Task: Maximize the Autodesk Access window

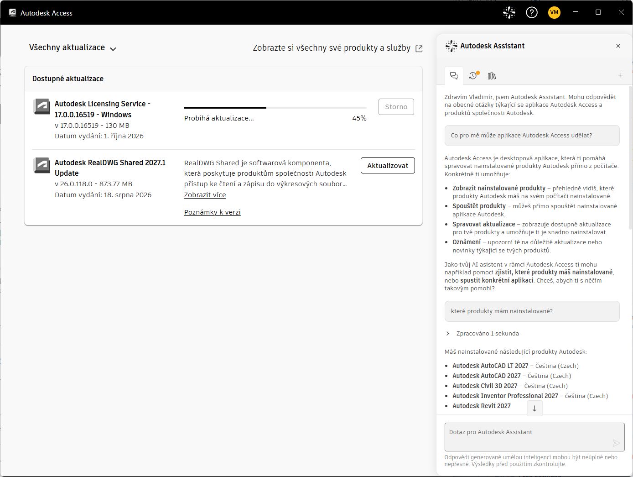Action: [x=598, y=12]
